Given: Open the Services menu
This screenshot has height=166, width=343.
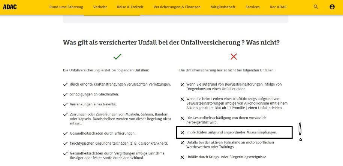Looking at the screenshot, I should coord(253,7).
